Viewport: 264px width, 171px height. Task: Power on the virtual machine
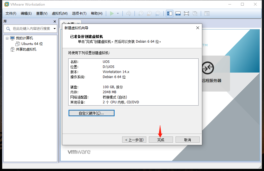(112, 13)
